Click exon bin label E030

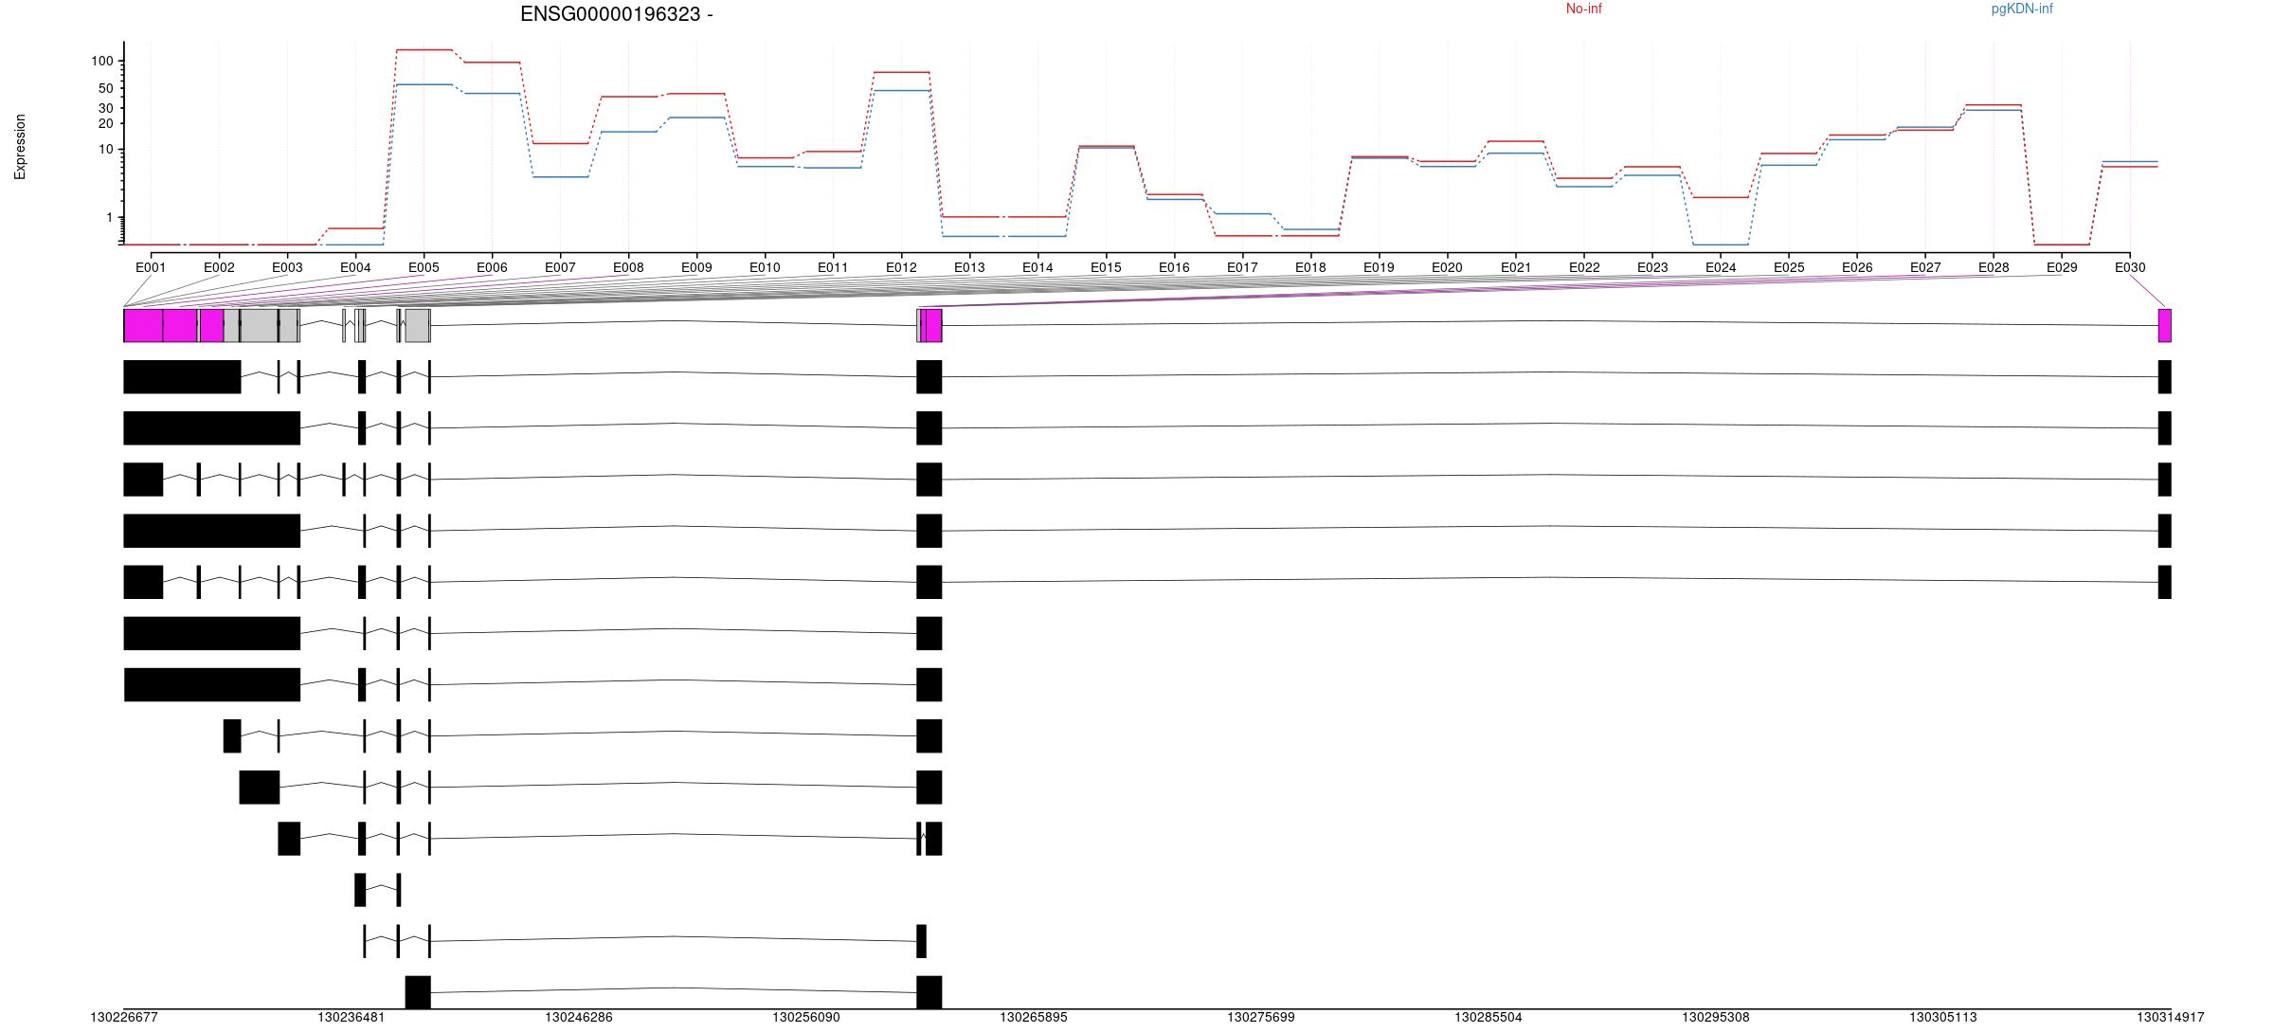tap(2130, 267)
